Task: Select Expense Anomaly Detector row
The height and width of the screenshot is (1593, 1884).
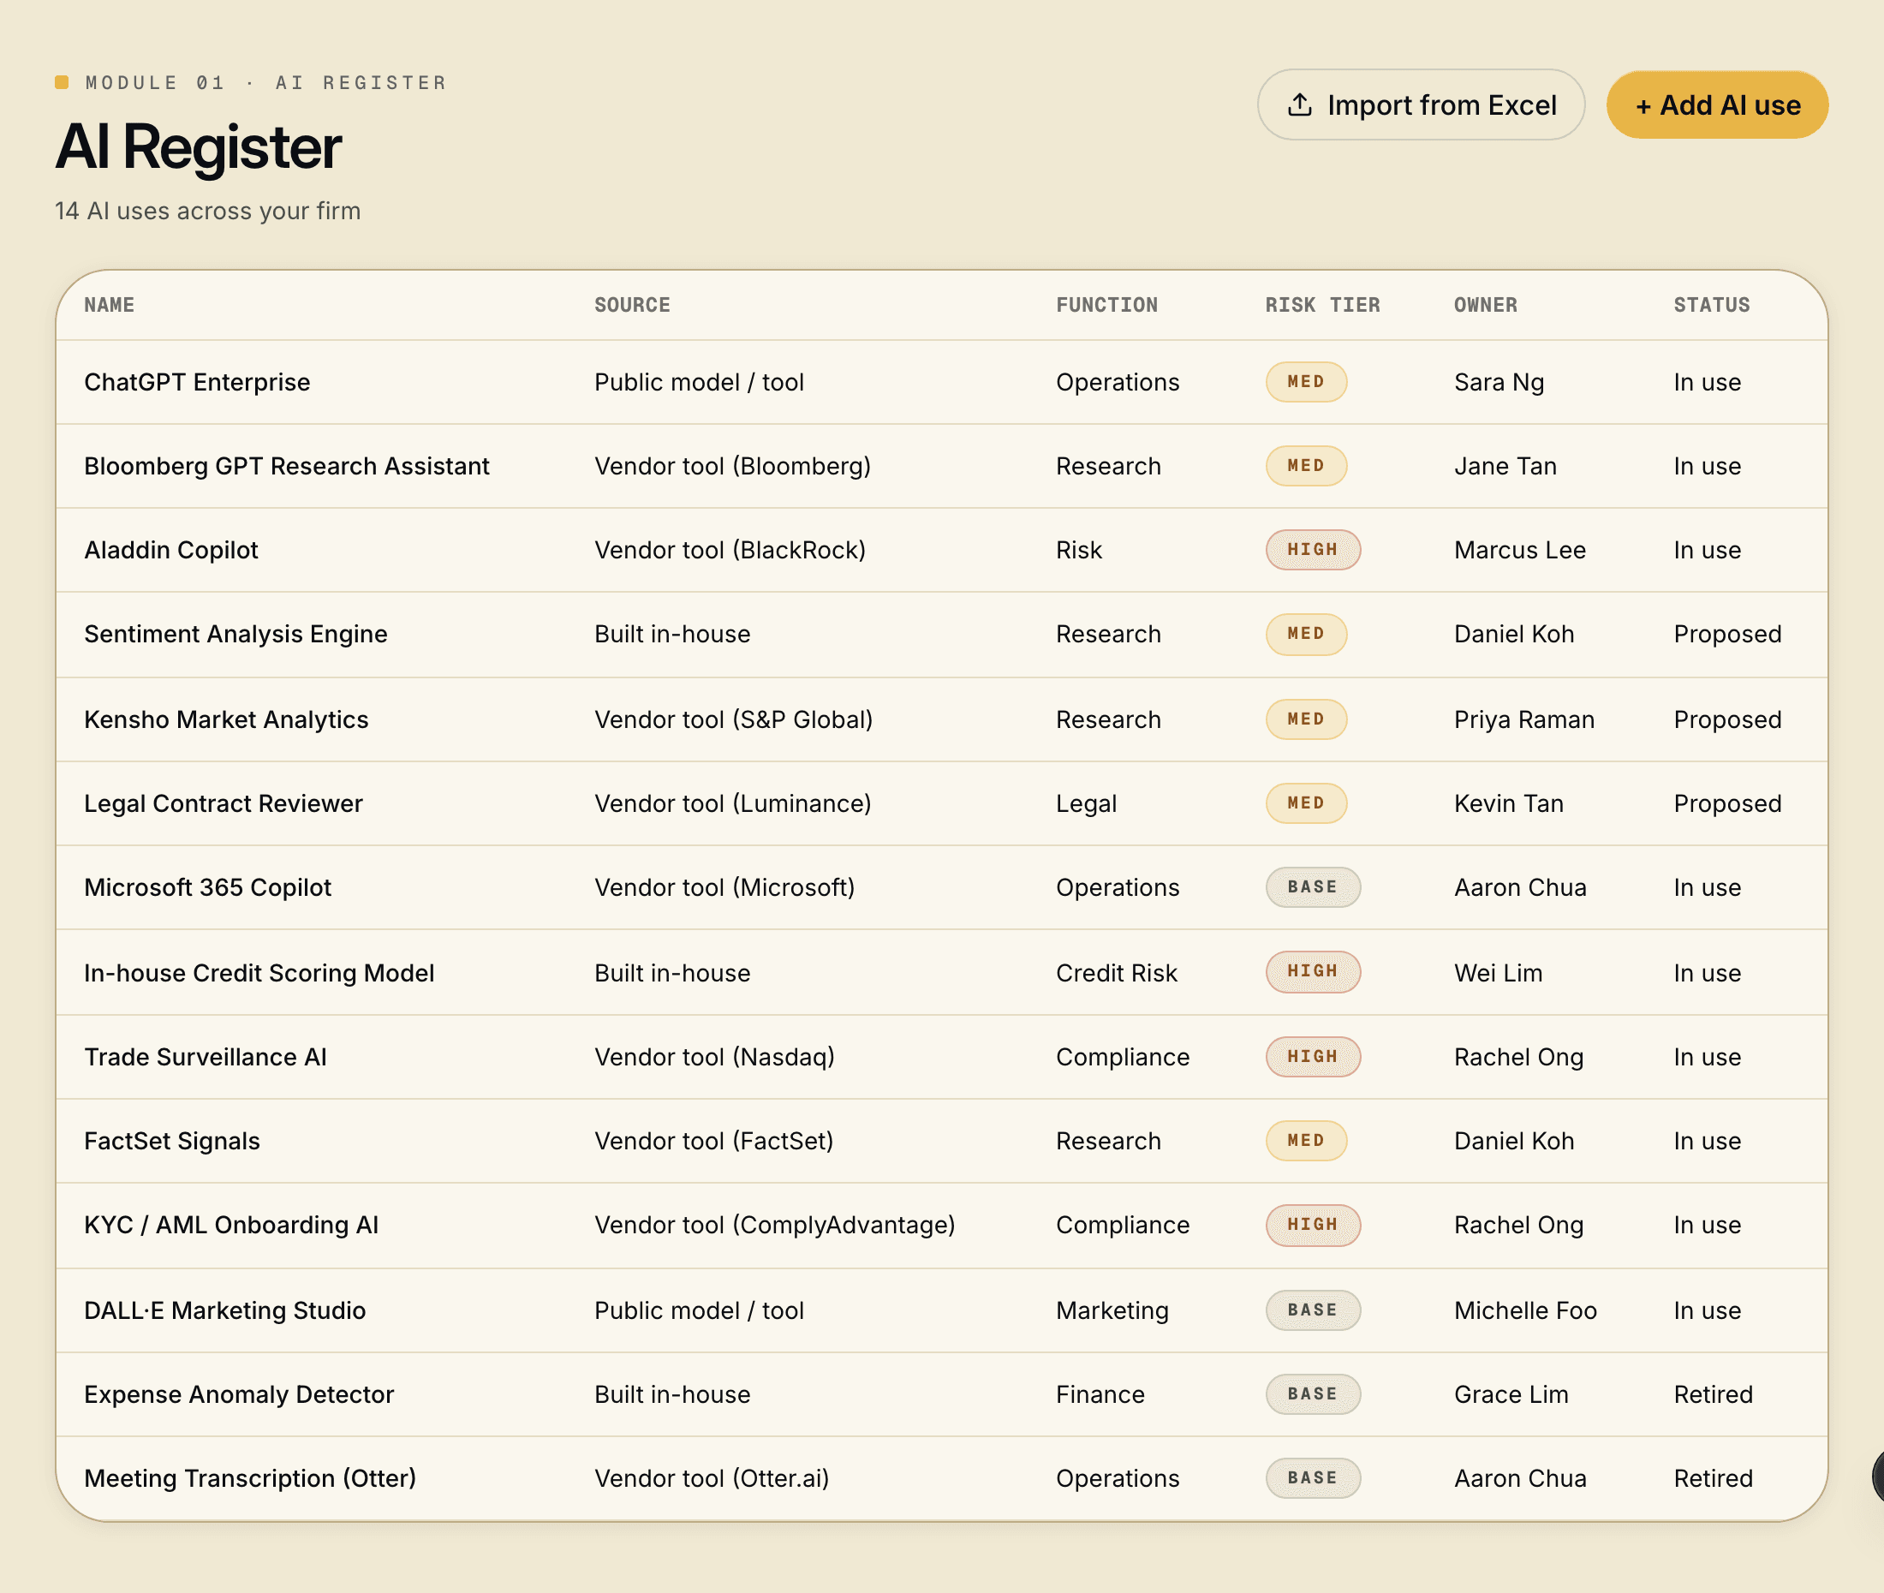Action: tap(941, 1394)
